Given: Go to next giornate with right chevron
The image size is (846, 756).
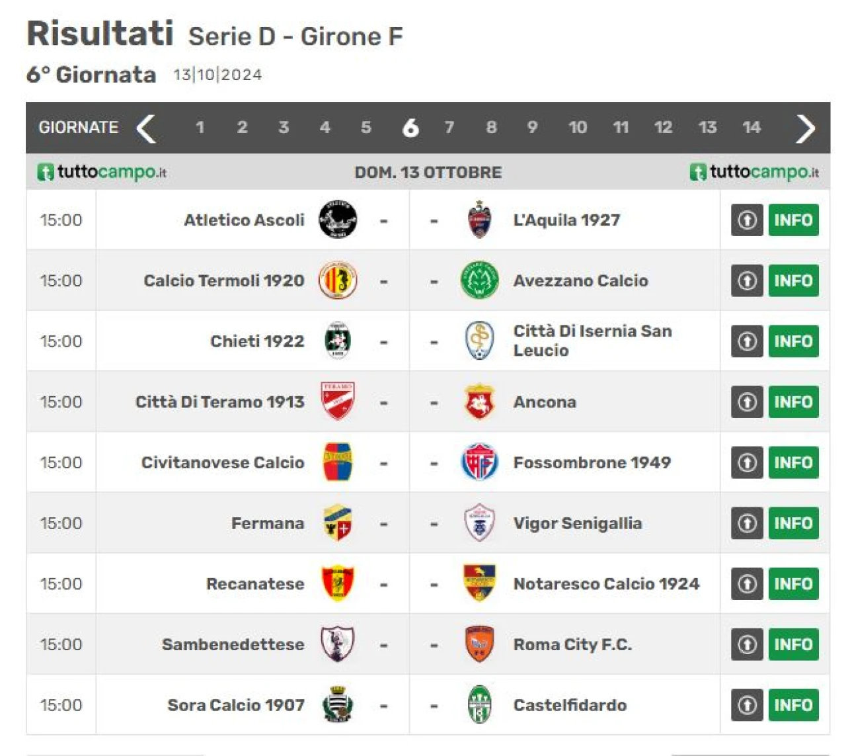Looking at the screenshot, I should tap(805, 128).
